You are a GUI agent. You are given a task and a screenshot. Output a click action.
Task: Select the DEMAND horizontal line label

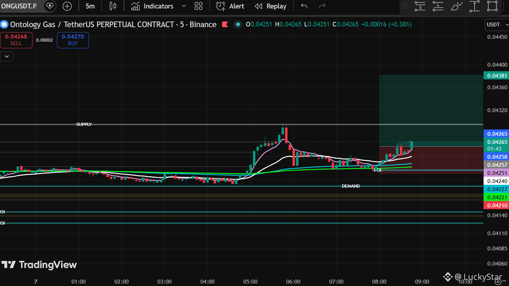tap(351, 186)
